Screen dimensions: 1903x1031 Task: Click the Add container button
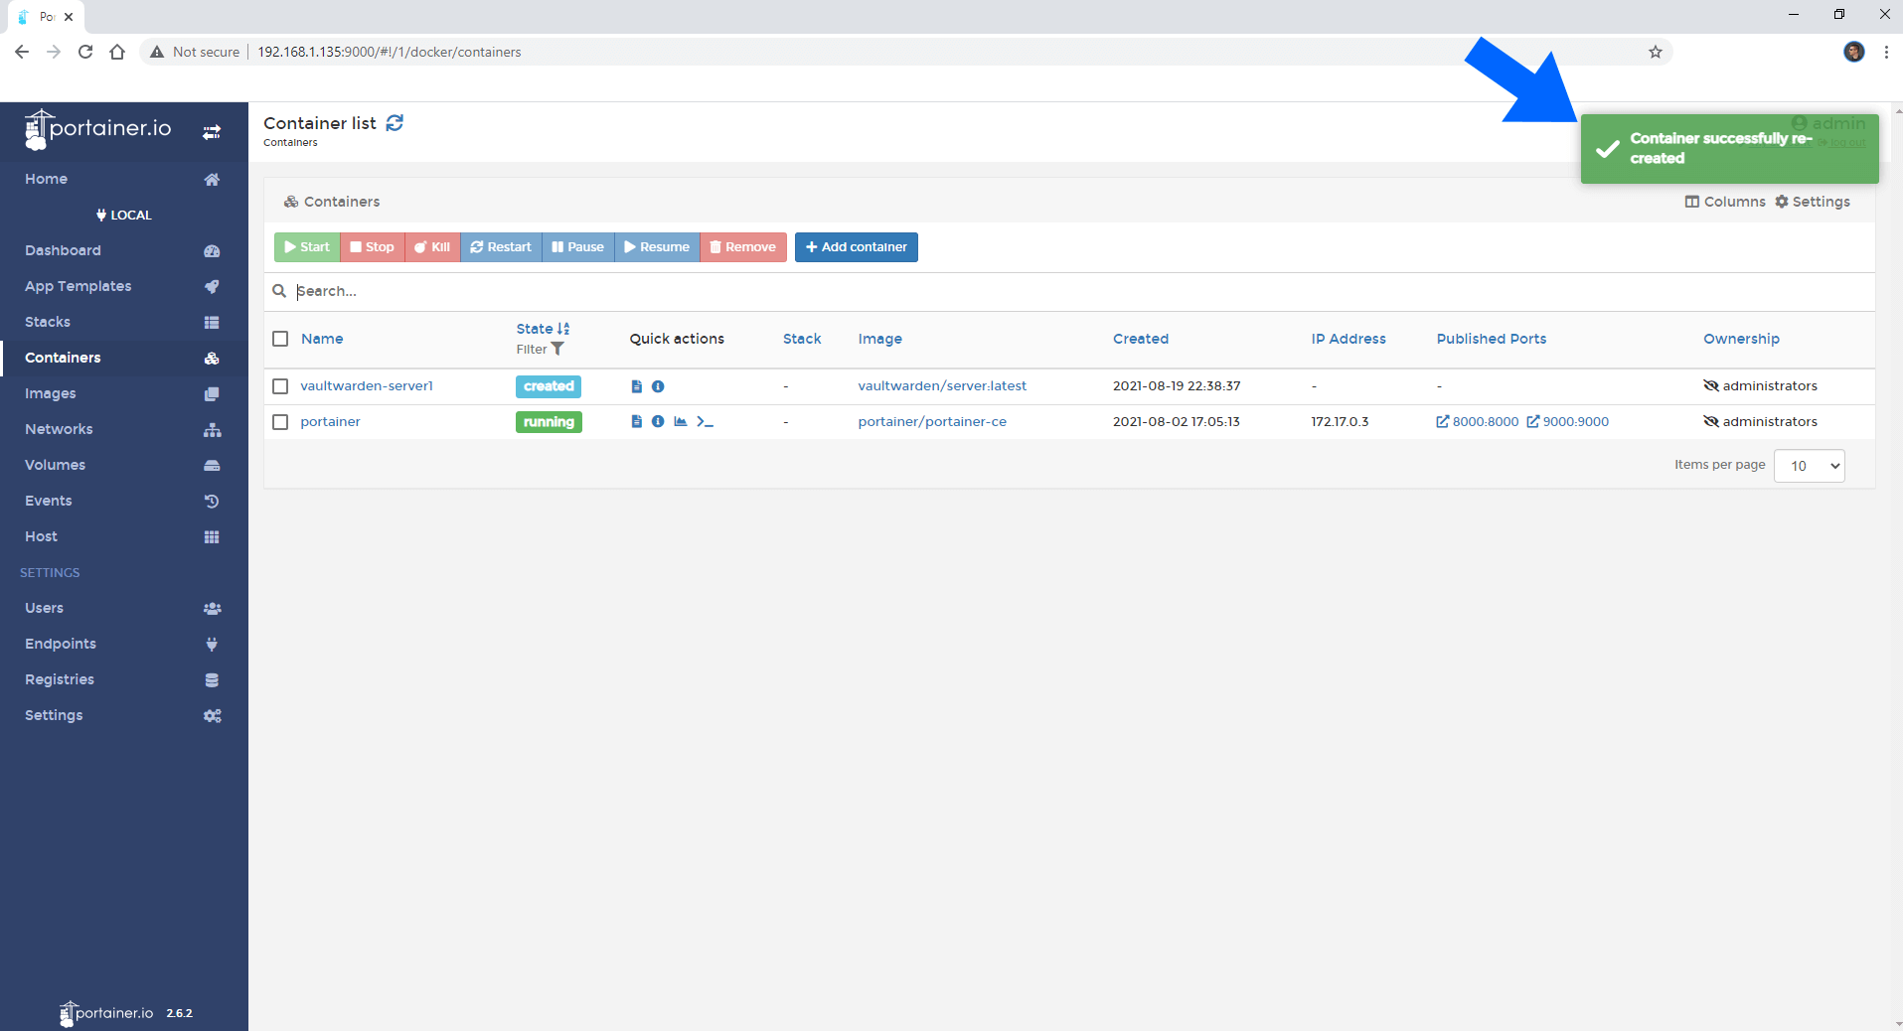coord(856,247)
